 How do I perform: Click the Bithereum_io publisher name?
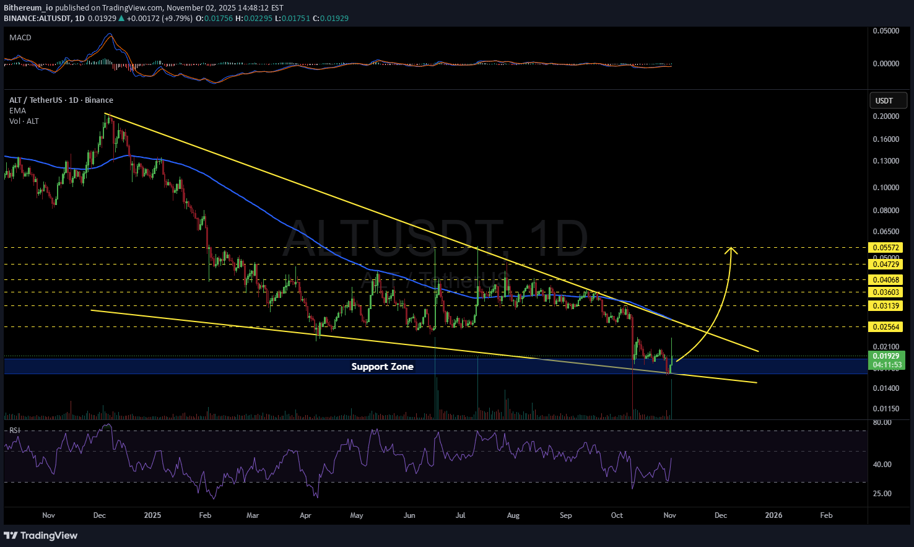point(28,8)
